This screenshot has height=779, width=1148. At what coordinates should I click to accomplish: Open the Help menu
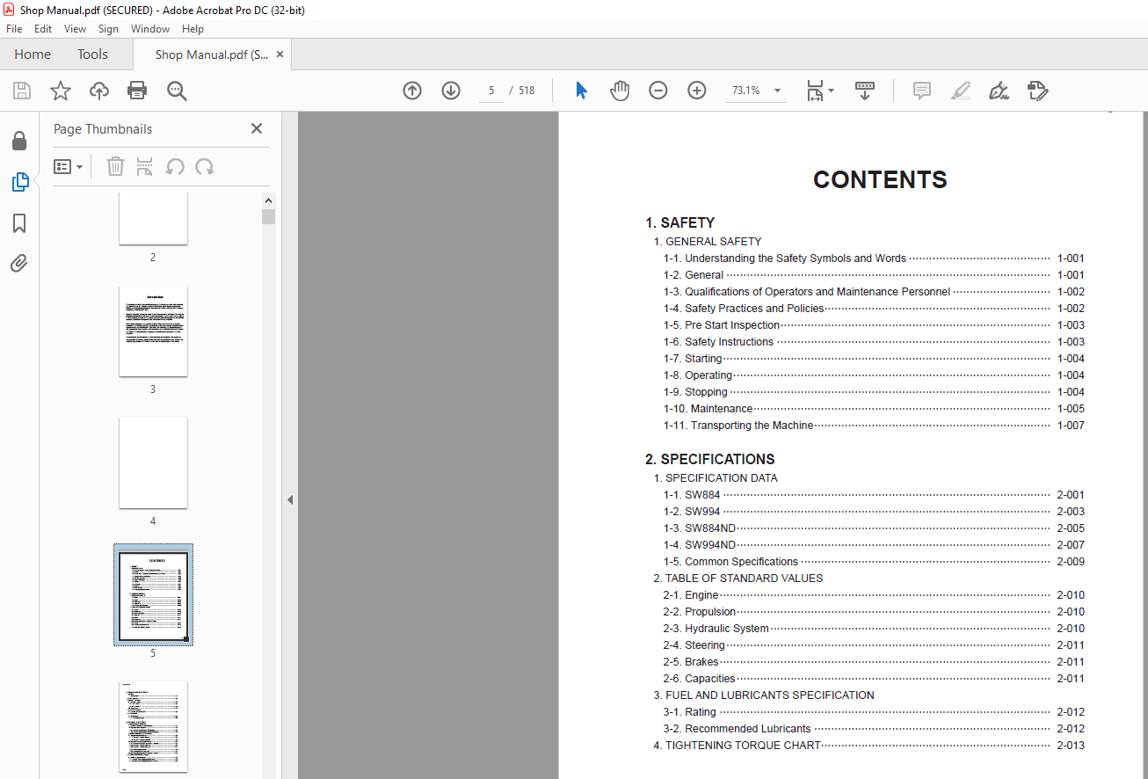click(193, 29)
